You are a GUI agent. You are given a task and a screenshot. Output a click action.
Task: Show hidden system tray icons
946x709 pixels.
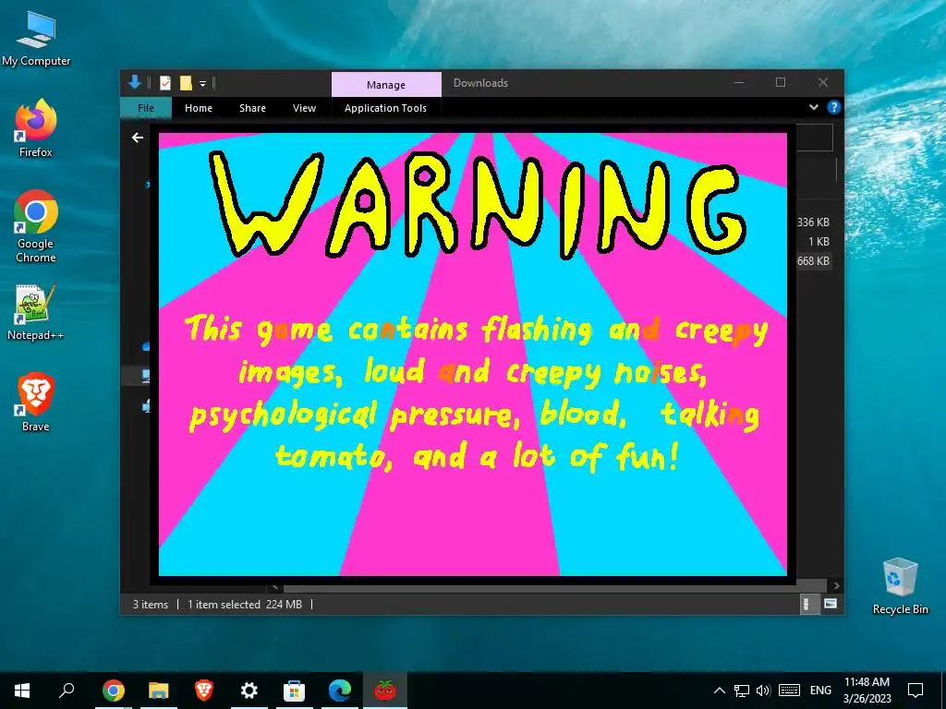pyautogui.click(x=719, y=691)
